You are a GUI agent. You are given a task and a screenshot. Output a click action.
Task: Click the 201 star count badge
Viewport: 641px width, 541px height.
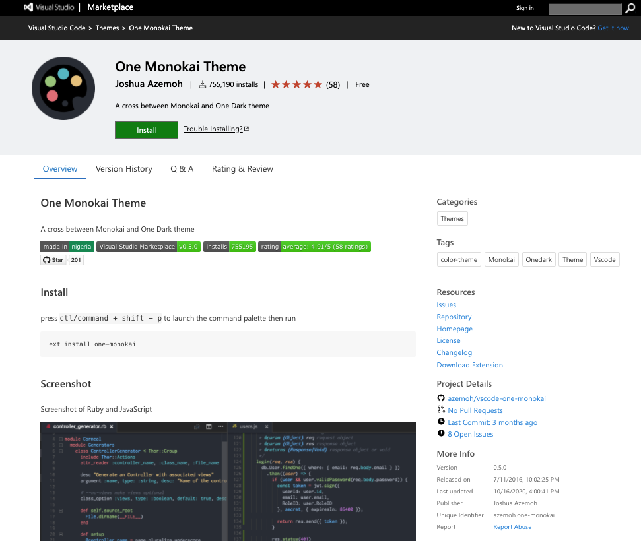point(76,260)
